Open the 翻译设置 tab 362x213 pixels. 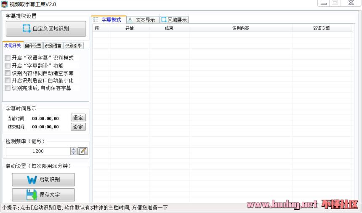pos(33,46)
